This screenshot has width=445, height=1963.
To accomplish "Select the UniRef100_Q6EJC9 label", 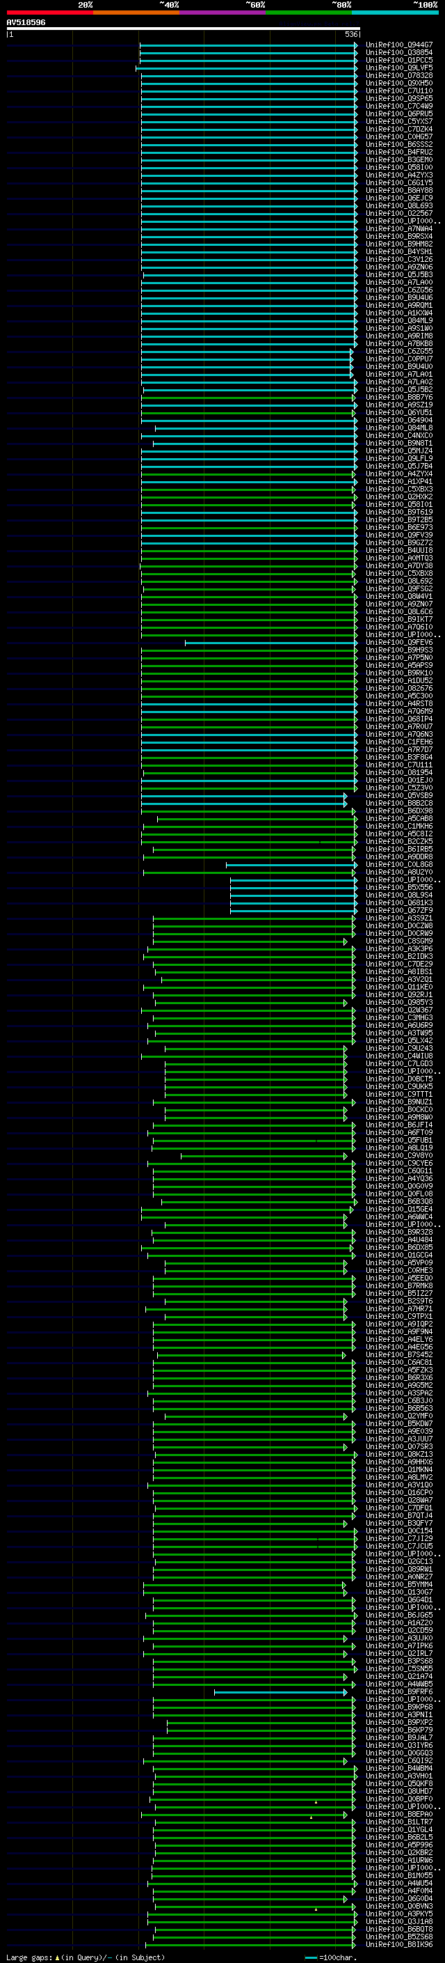I will (x=399, y=198).
